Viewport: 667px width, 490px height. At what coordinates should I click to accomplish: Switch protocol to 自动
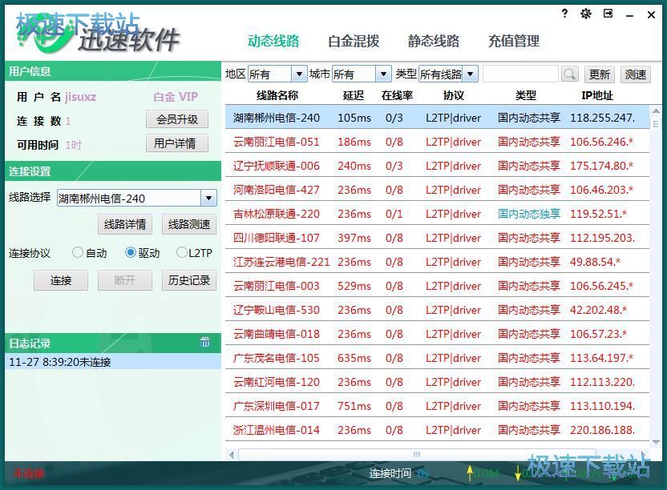[x=77, y=253]
